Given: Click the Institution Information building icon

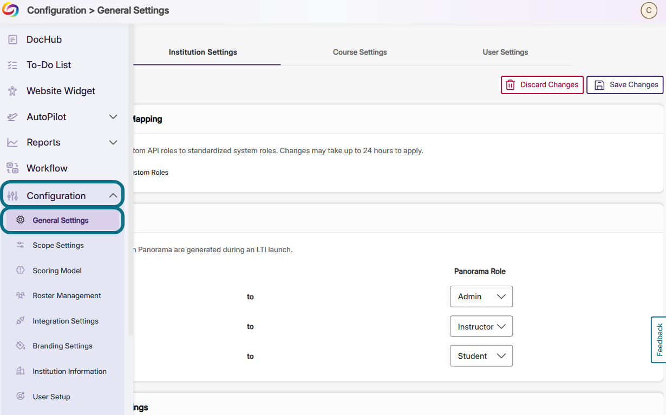Looking at the screenshot, I should [21, 371].
